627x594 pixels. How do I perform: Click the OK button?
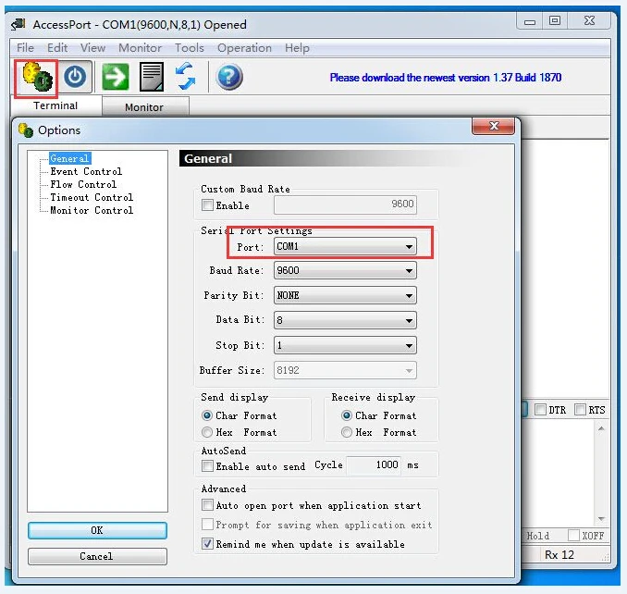pyautogui.click(x=97, y=531)
